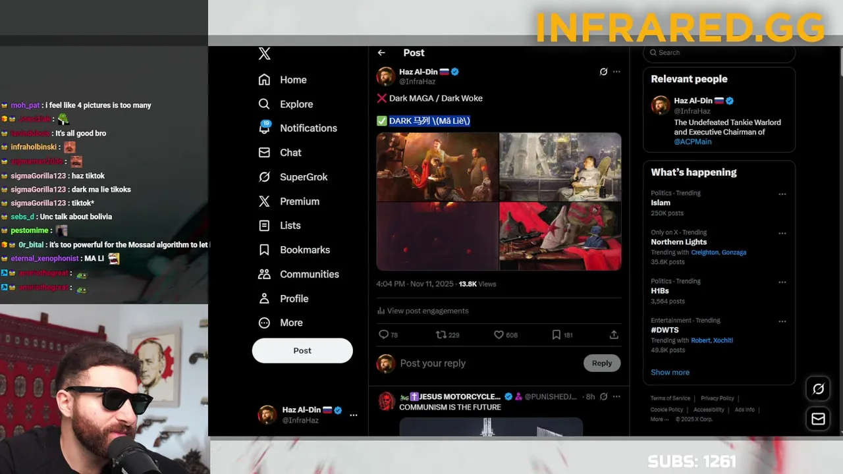Click the share upload icon
This screenshot has width=843, height=474.
coord(614,335)
